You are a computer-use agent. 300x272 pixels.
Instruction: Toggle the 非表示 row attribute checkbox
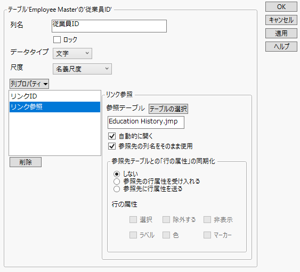[207, 220]
